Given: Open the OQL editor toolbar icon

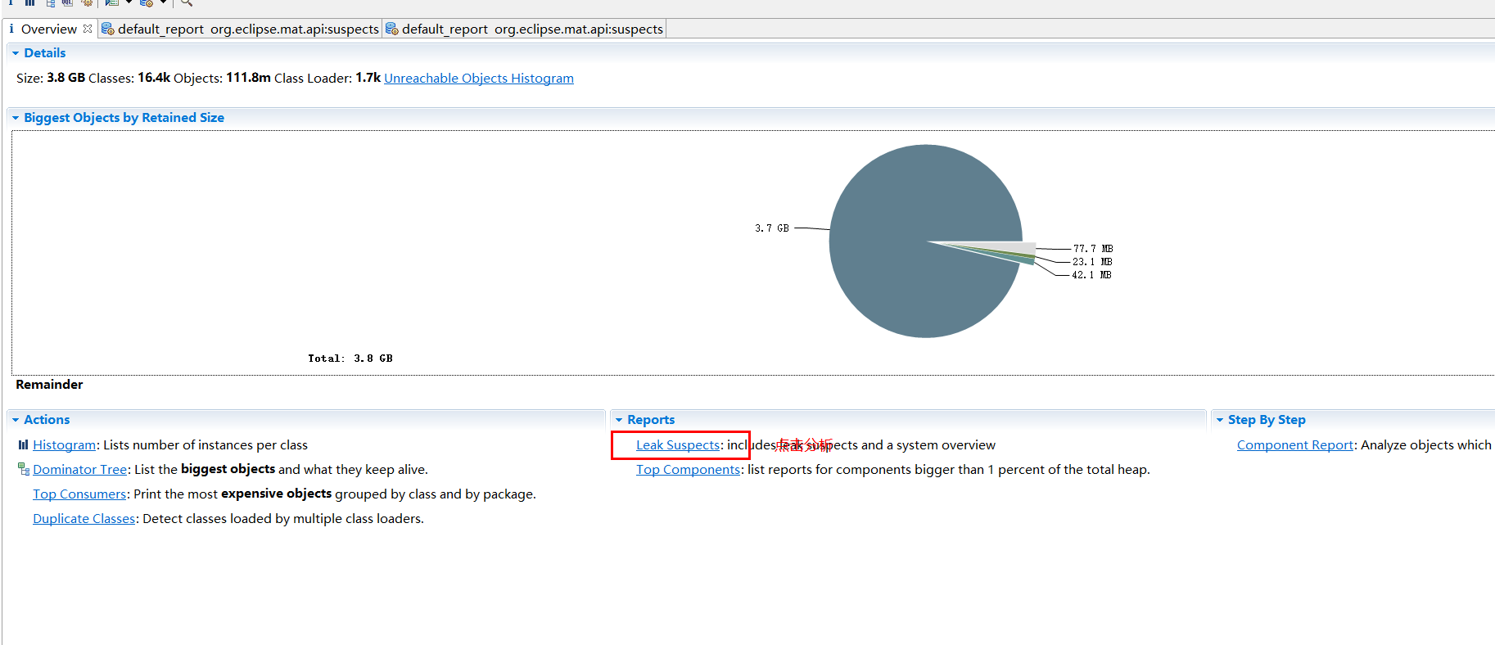Looking at the screenshot, I should click(68, 2).
